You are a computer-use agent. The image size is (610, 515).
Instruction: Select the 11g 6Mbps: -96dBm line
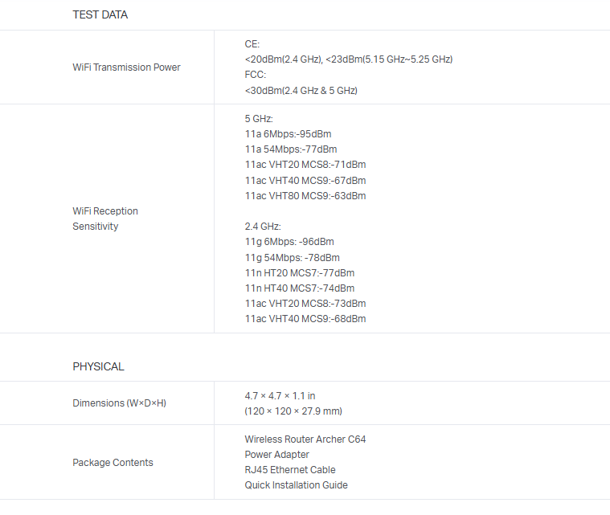(289, 242)
